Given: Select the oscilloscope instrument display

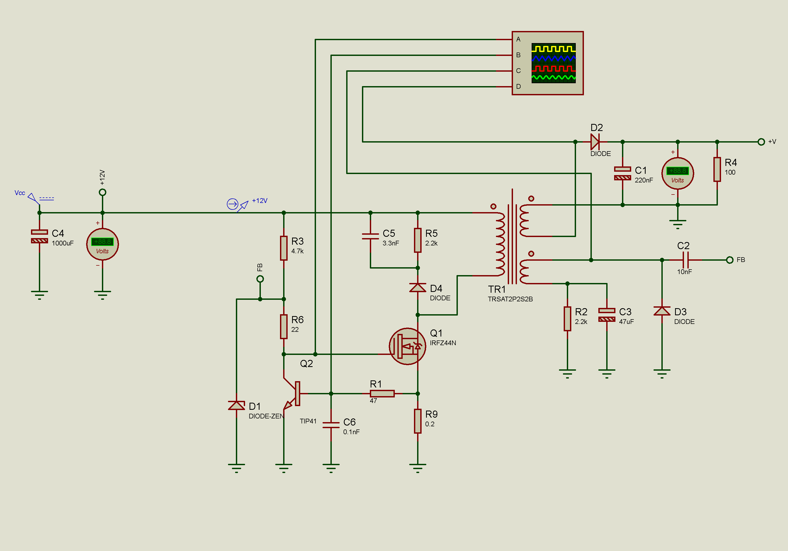Looking at the screenshot, I should (547, 63).
